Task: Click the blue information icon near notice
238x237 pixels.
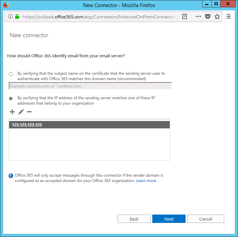Action: [x=11, y=176]
